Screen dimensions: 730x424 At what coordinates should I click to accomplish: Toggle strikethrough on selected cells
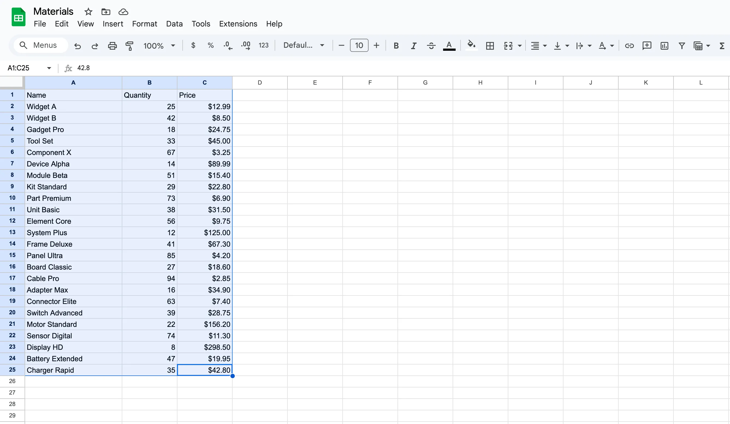click(x=431, y=46)
